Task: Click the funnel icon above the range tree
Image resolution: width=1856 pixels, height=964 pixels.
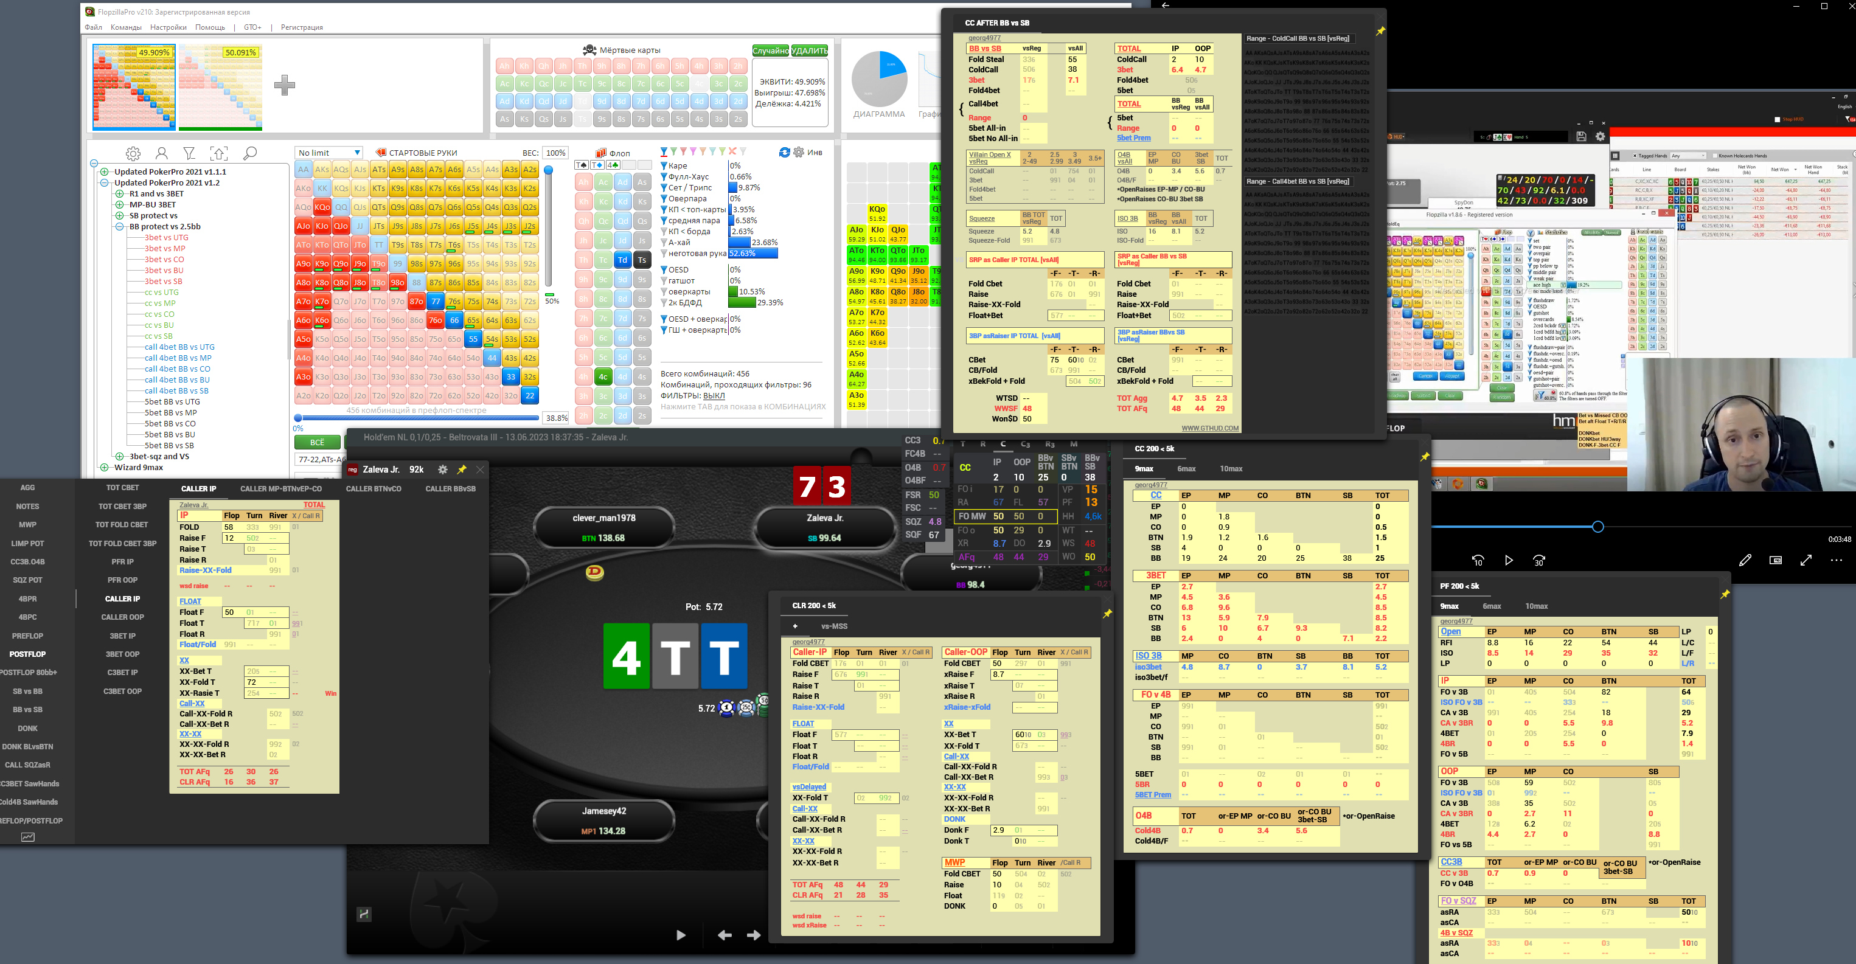Action: [189, 153]
